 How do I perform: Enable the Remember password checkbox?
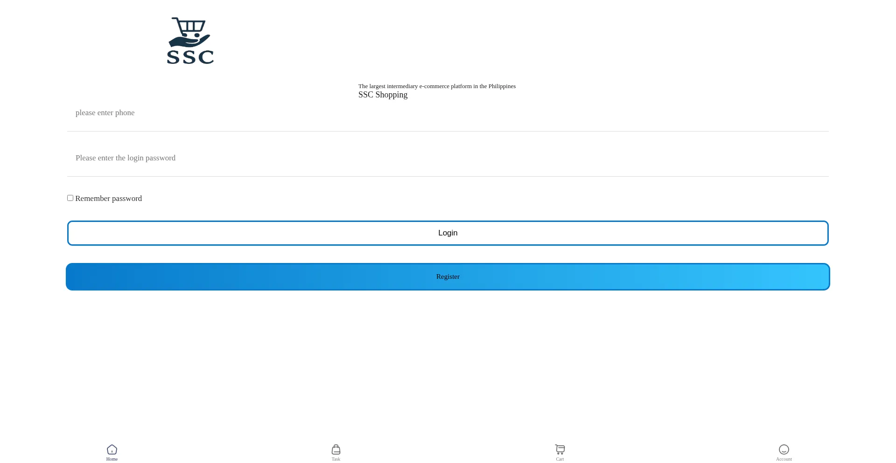coord(70,198)
